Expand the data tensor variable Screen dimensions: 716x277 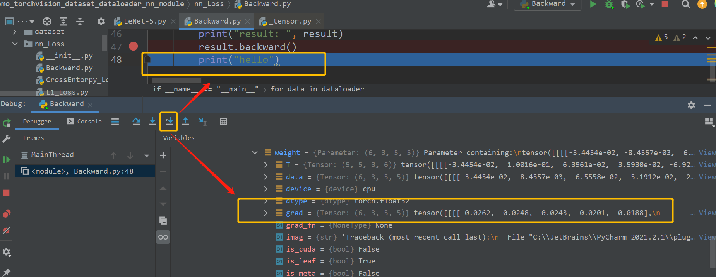pyautogui.click(x=266, y=177)
